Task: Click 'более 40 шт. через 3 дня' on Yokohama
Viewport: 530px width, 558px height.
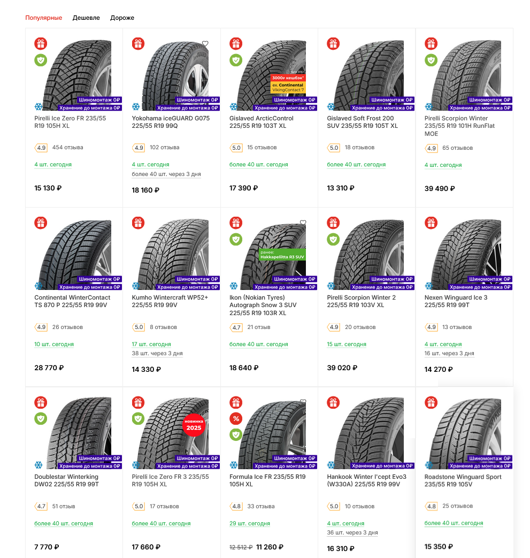Action: coord(166,174)
